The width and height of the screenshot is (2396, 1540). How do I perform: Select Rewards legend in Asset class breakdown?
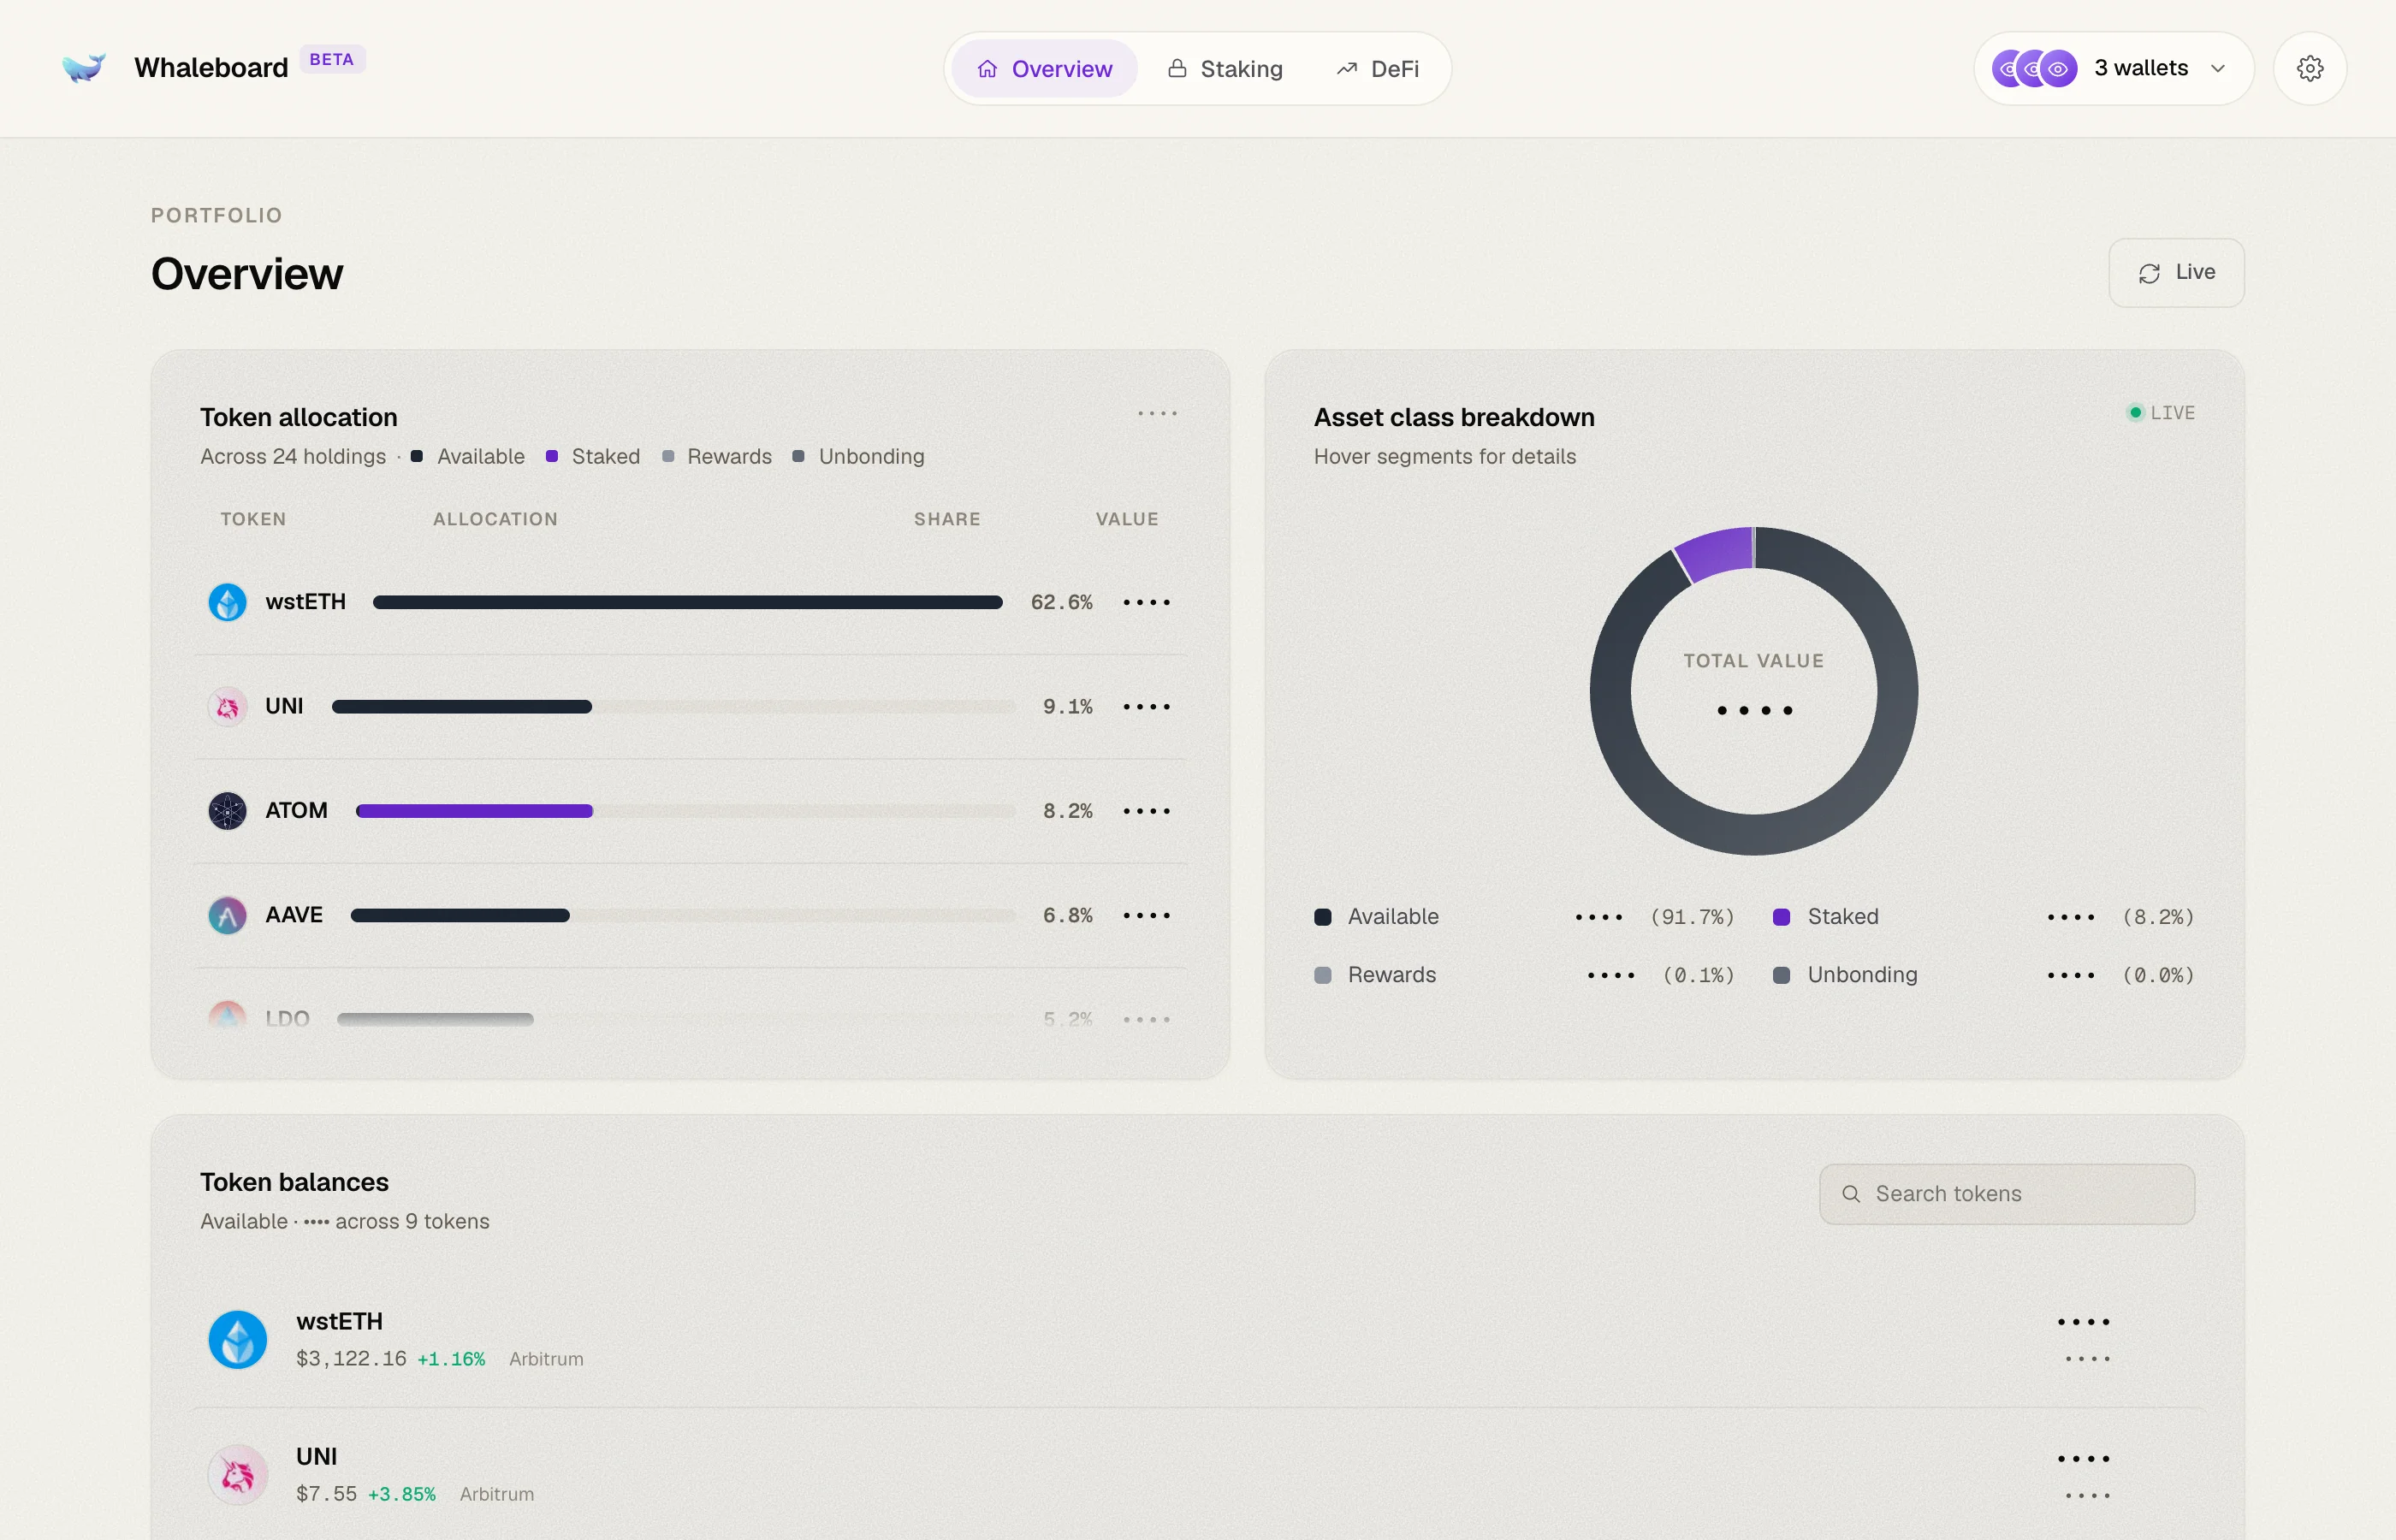tap(1375, 975)
